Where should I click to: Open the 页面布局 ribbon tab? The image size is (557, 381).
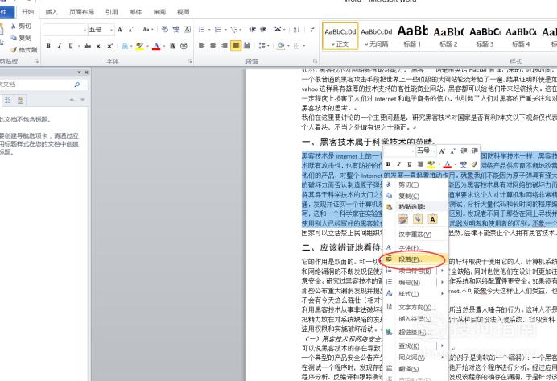click(82, 12)
